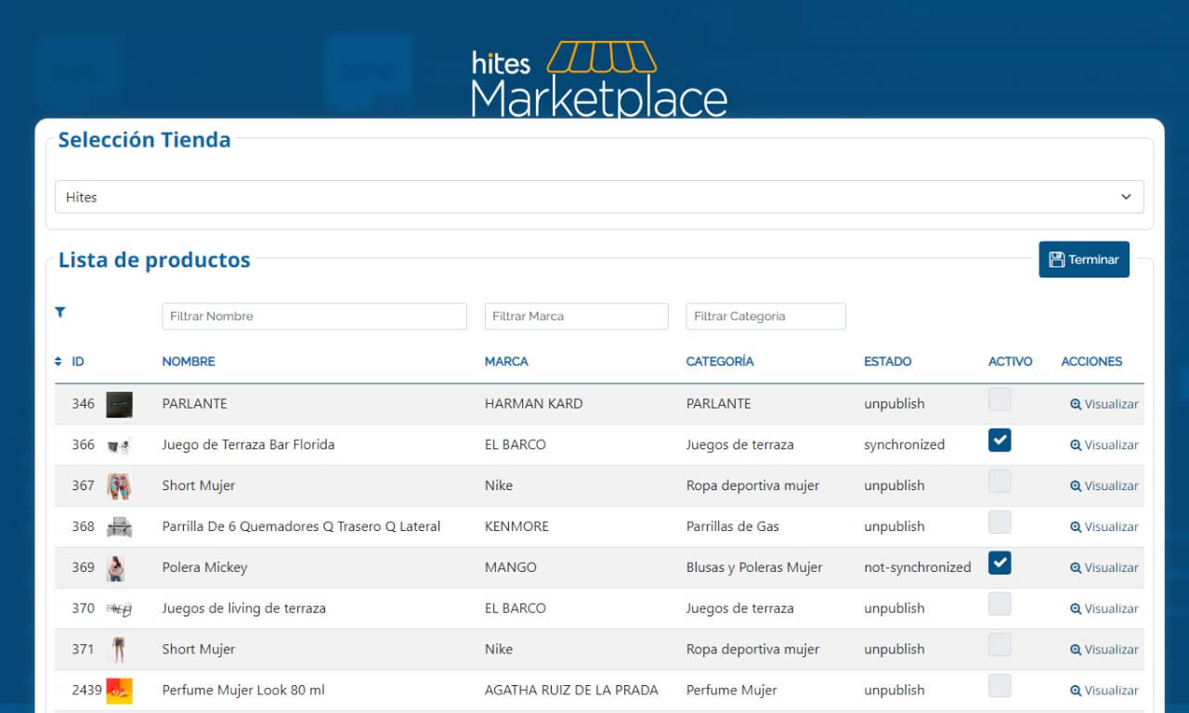Visualizar the PARLANTE product

click(x=1104, y=404)
